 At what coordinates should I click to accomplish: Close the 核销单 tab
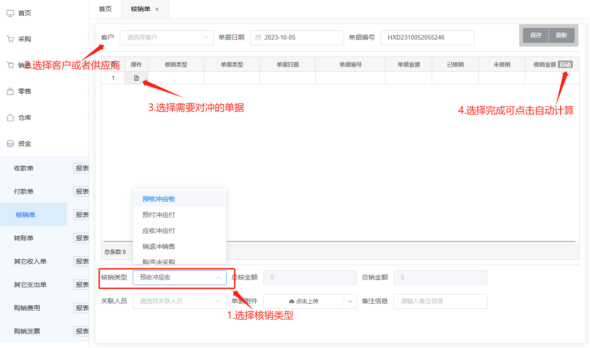[x=157, y=9]
